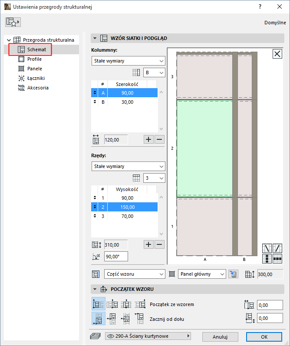Click the help question mark in title bar
Image resolution: width=290 pixels, height=346 pixels.
click(x=260, y=7)
